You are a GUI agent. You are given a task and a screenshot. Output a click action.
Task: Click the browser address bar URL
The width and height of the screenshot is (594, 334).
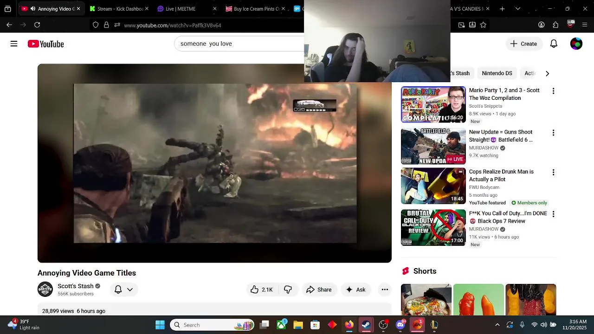click(x=173, y=25)
